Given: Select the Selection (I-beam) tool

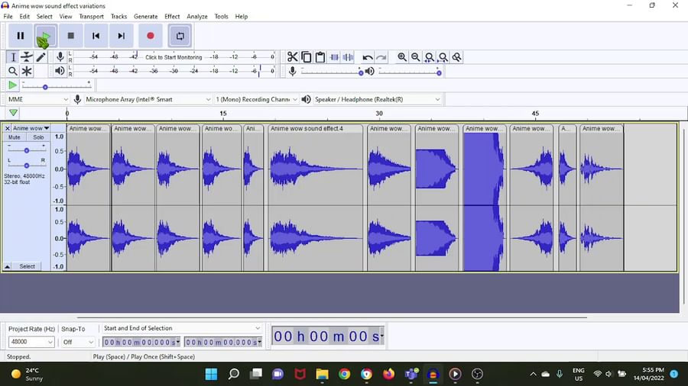Looking at the screenshot, I should (13, 57).
